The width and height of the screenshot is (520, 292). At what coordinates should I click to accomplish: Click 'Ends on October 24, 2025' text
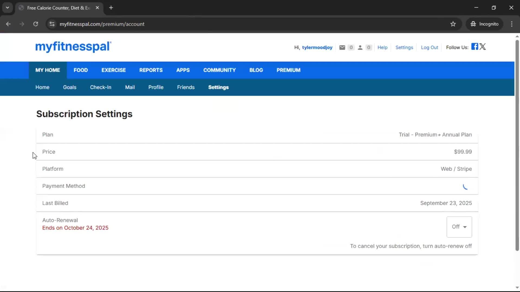(75, 228)
